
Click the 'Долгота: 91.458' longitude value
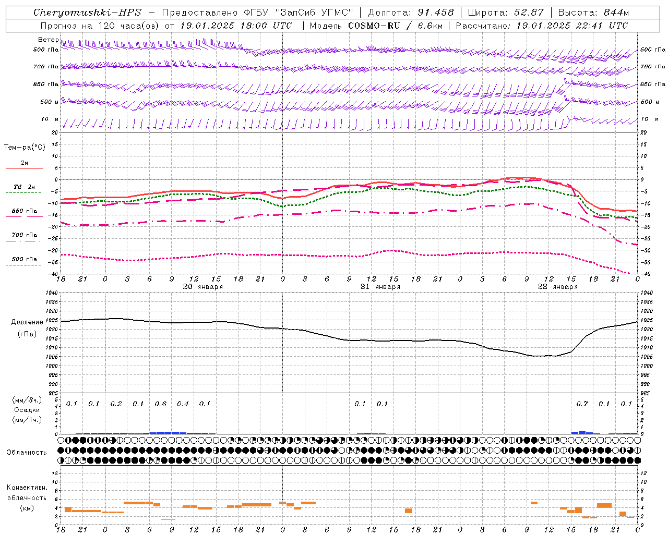(411, 13)
